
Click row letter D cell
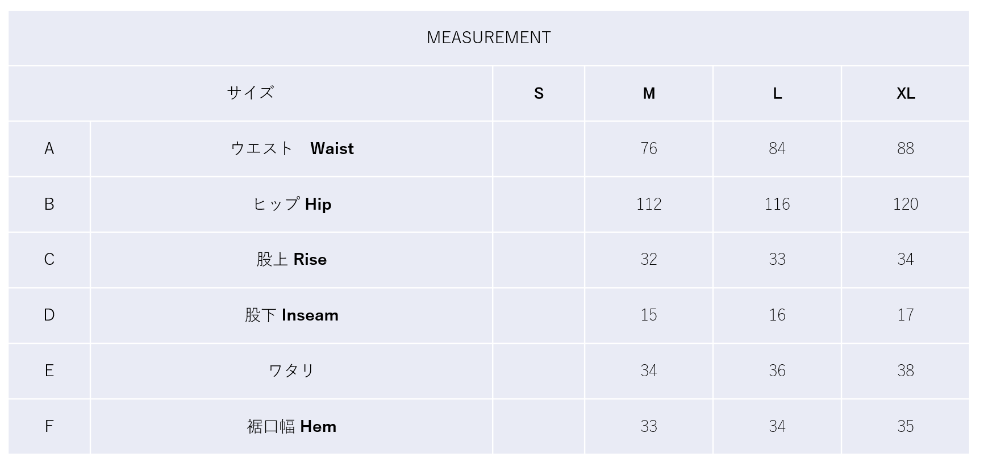pyautogui.click(x=49, y=315)
